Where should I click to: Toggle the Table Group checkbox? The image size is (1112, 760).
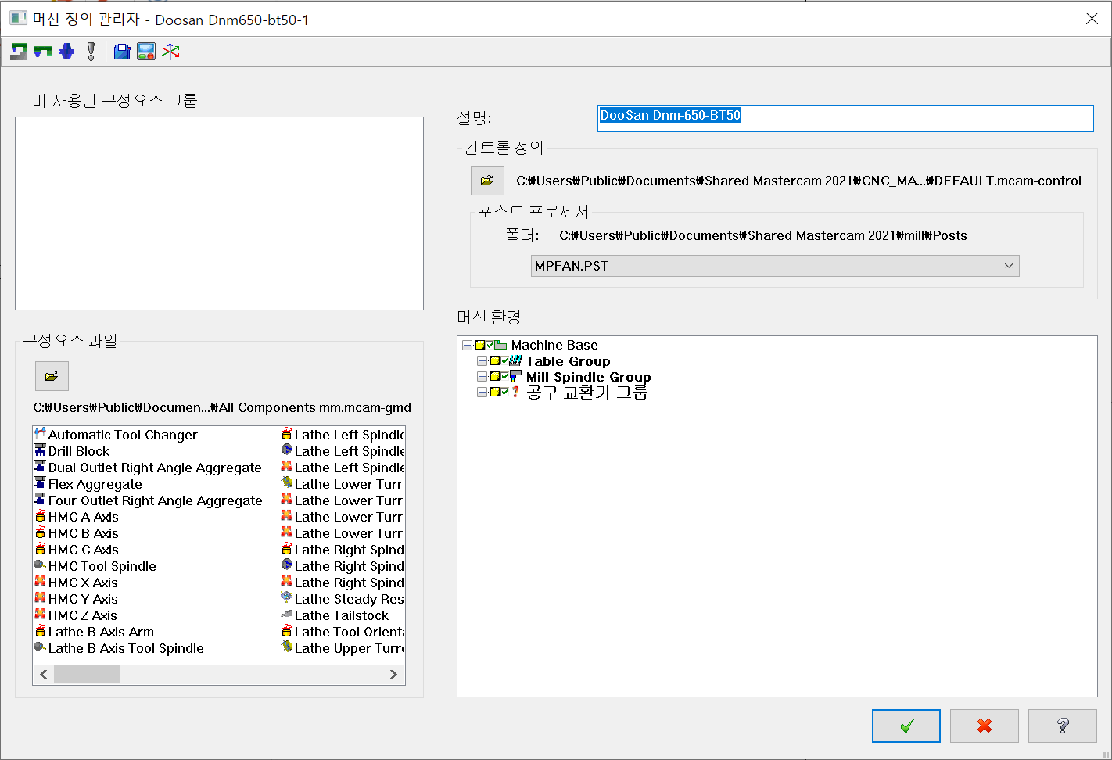[504, 360]
